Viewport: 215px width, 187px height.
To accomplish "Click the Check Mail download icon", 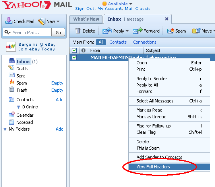I will 9,21.
